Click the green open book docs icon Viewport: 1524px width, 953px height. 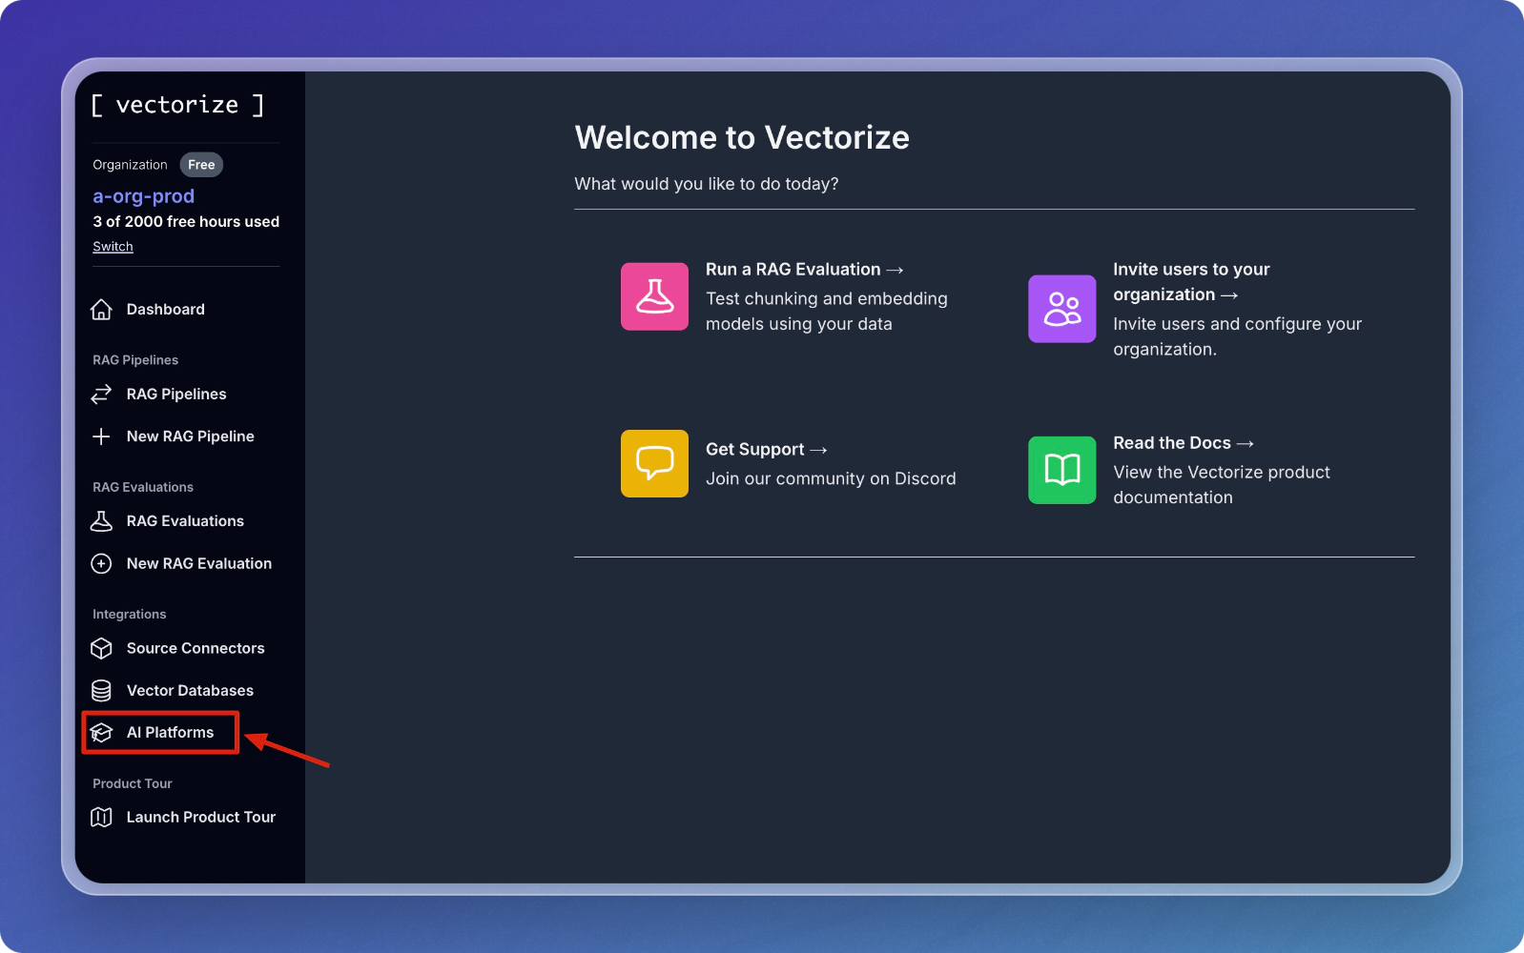click(1061, 470)
